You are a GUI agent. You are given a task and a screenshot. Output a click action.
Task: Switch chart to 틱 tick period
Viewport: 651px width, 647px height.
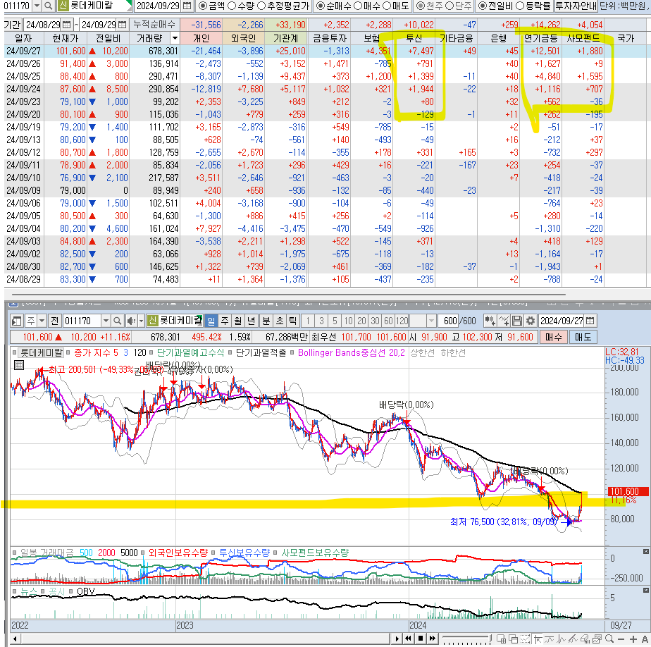(293, 321)
